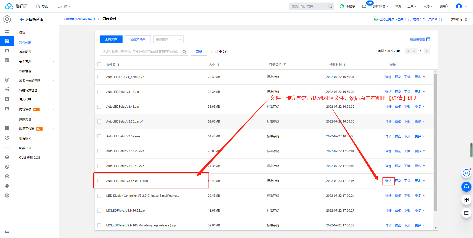Click the Tencent Cloud logo
Viewport: 473px width, 238px height.
[x=16, y=6]
